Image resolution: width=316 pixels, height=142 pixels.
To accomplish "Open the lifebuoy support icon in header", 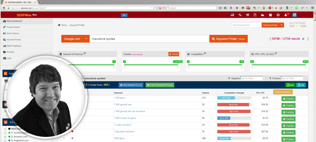I will (278, 15).
